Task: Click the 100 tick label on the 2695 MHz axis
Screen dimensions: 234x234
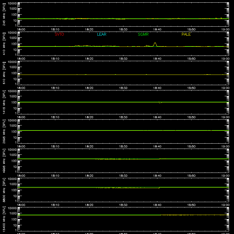Action: tap(14, 131)
